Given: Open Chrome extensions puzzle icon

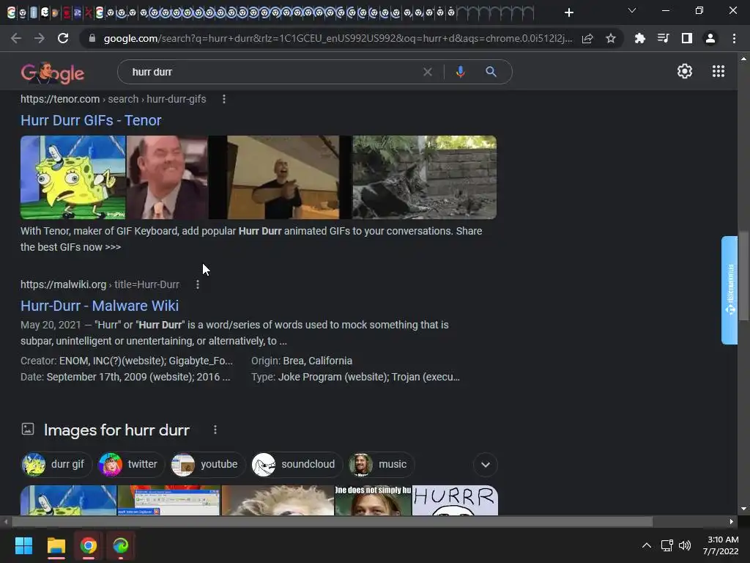Looking at the screenshot, I should click(639, 38).
